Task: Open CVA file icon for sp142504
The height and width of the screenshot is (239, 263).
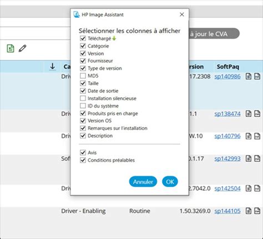Action: [257, 189]
